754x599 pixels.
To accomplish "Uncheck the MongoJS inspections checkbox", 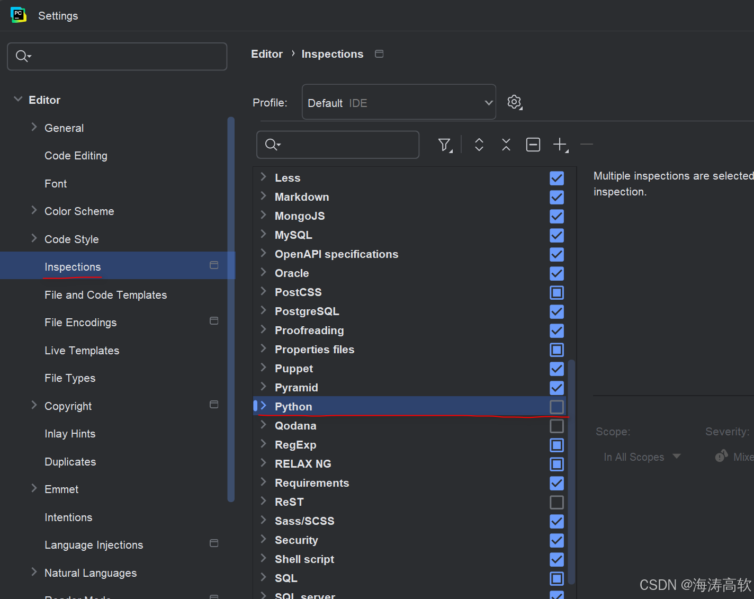I will pyautogui.click(x=556, y=216).
